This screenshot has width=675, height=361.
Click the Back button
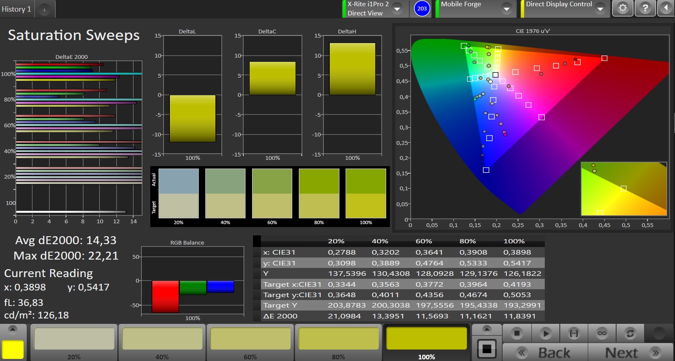click(x=545, y=353)
